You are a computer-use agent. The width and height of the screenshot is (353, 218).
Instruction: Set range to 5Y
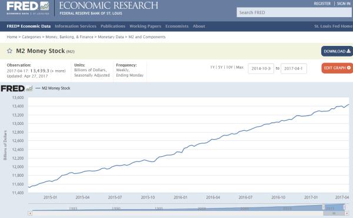coord(220,67)
